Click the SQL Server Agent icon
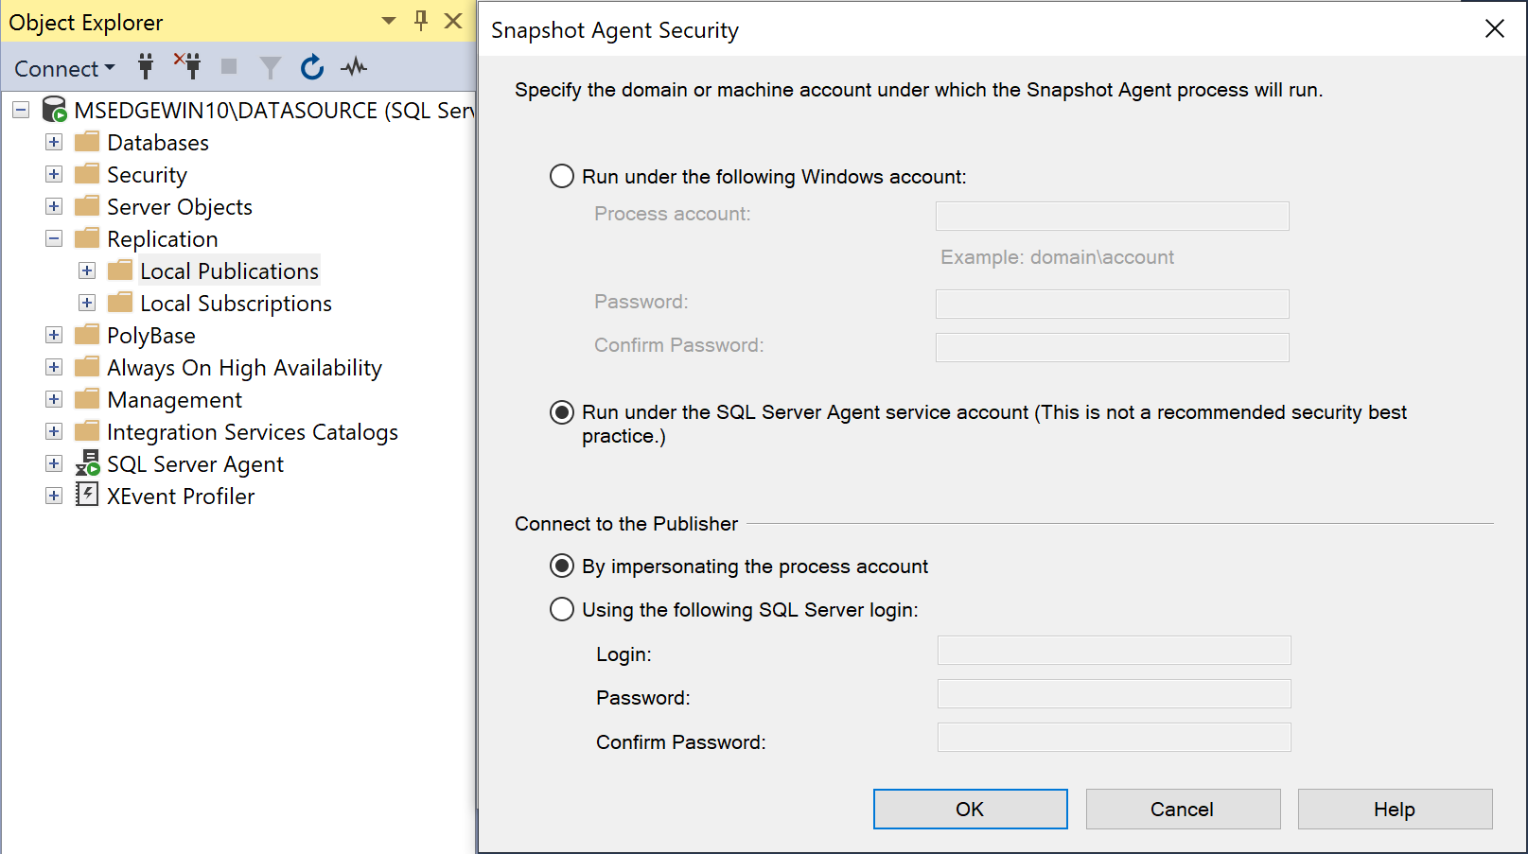Screen dimensions: 1528x854 (87, 463)
